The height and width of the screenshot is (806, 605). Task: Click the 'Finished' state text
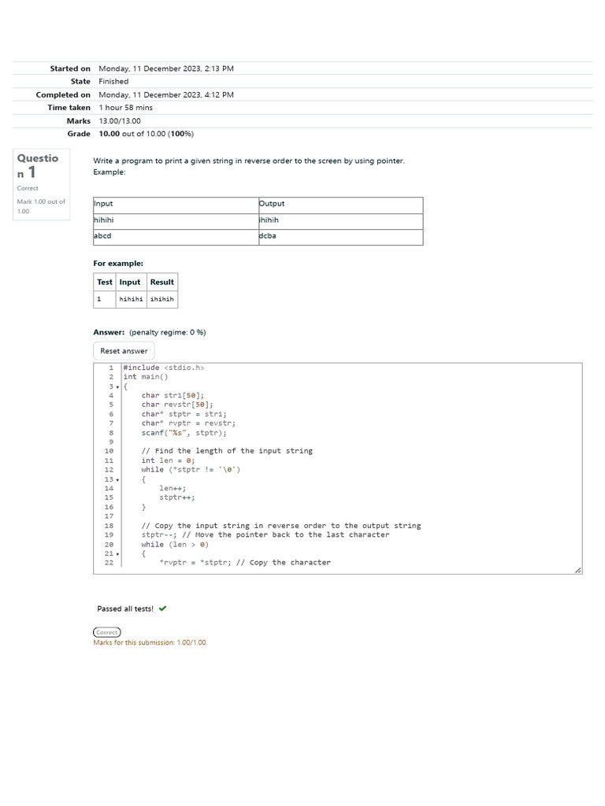113,81
